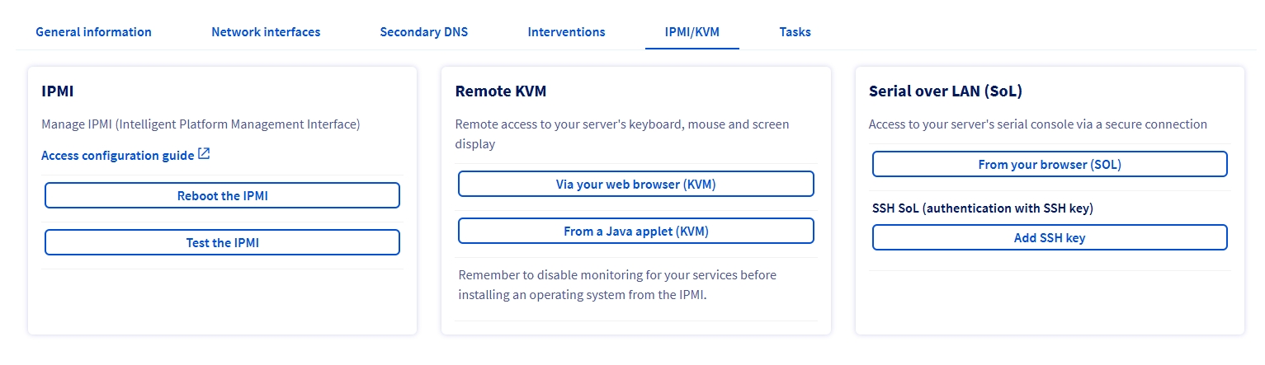Open KVM from a Java applet
1265x365 pixels.
pos(635,232)
